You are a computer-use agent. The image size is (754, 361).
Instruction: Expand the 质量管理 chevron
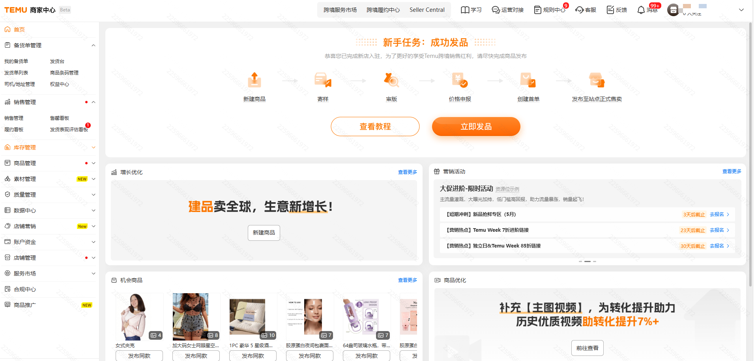click(94, 195)
